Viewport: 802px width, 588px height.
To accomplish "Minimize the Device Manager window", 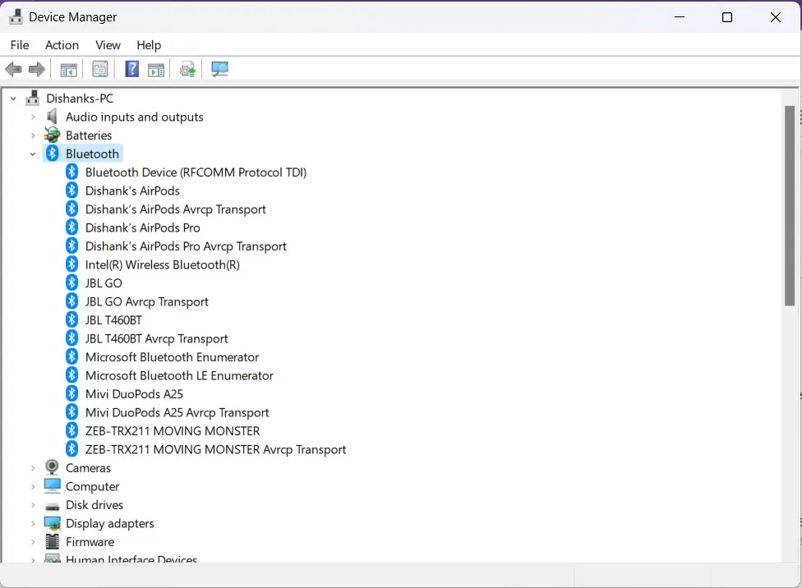I will (x=680, y=17).
